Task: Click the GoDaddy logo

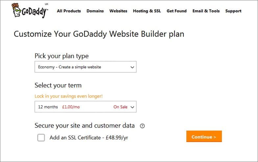Action: click(30, 11)
